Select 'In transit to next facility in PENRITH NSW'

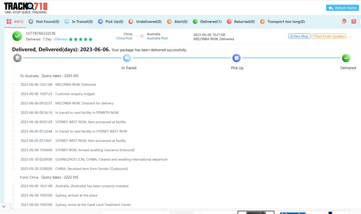click(69, 113)
